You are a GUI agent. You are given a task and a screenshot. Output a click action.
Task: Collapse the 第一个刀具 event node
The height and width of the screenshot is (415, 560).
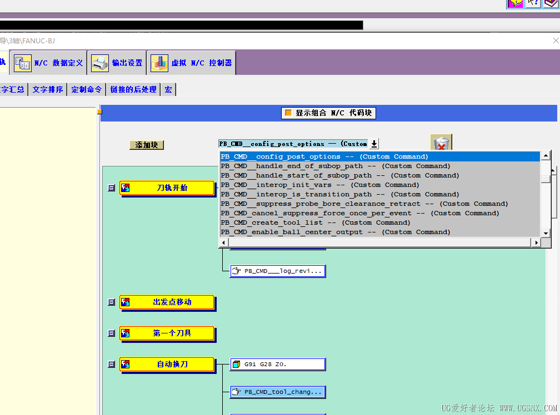tap(112, 333)
